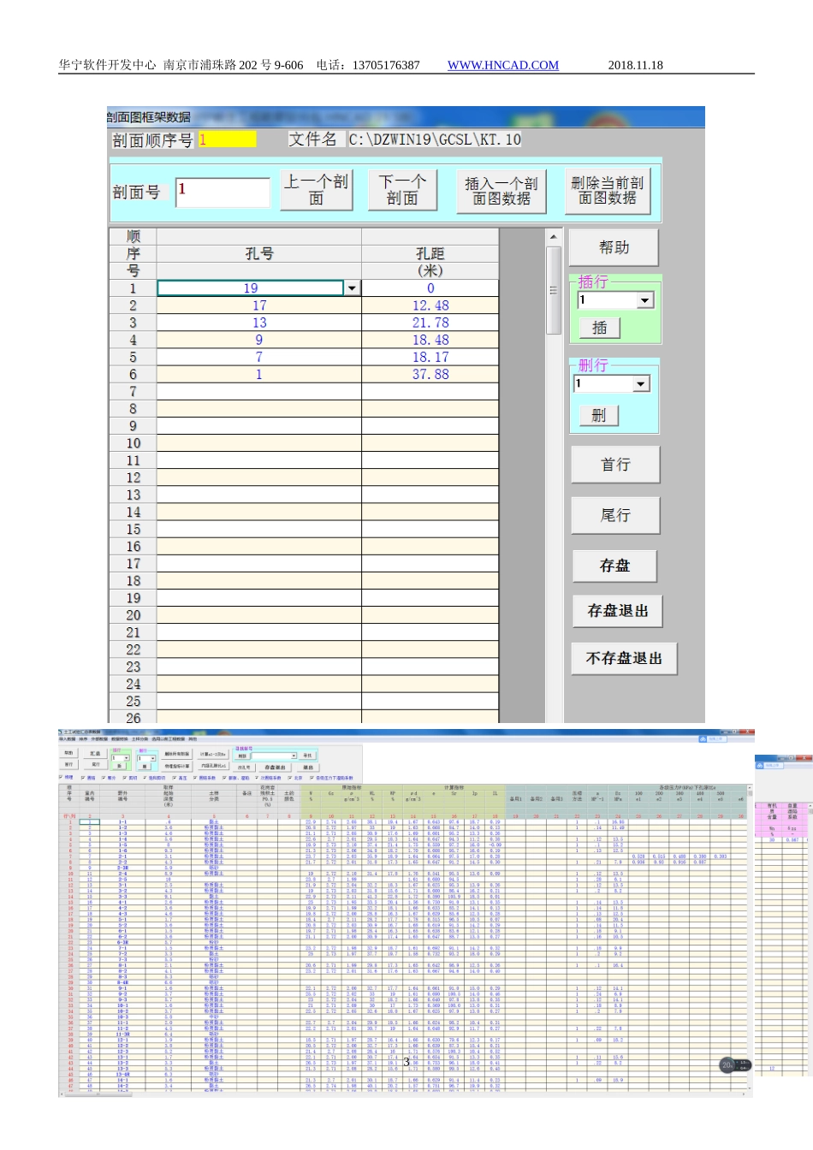Open the 导入数据 menu
The height and width of the screenshot is (1150, 813).
pos(67,739)
